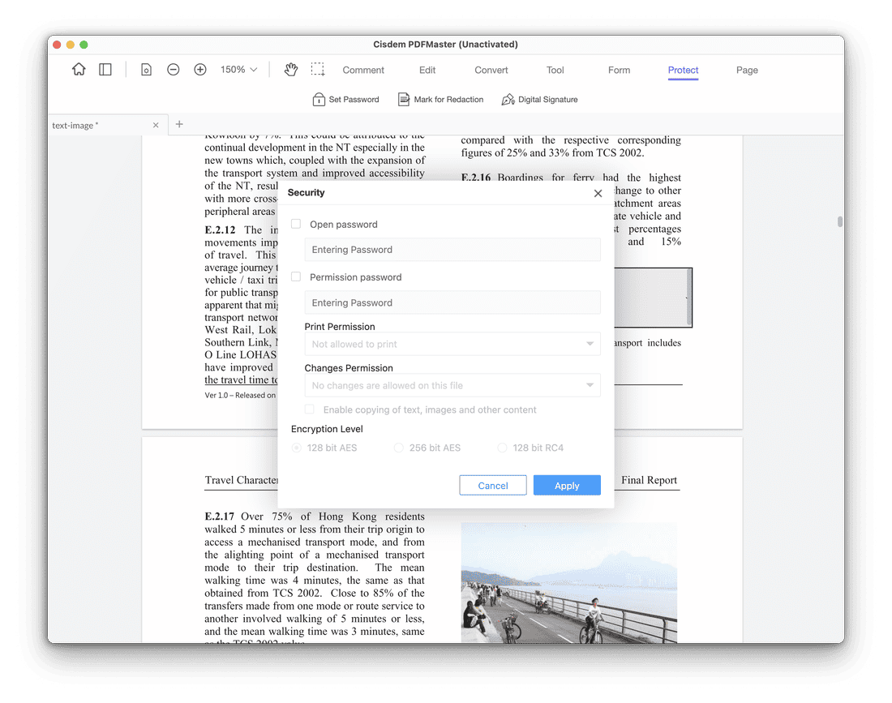The width and height of the screenshot is (892, 703).
Task: Select the hand pan tool
Action: (x=290, y=70)
